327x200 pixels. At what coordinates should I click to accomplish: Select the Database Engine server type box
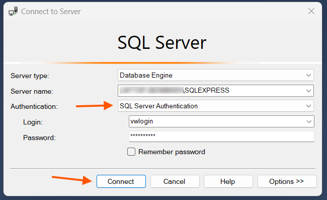(x=216, y=75)
